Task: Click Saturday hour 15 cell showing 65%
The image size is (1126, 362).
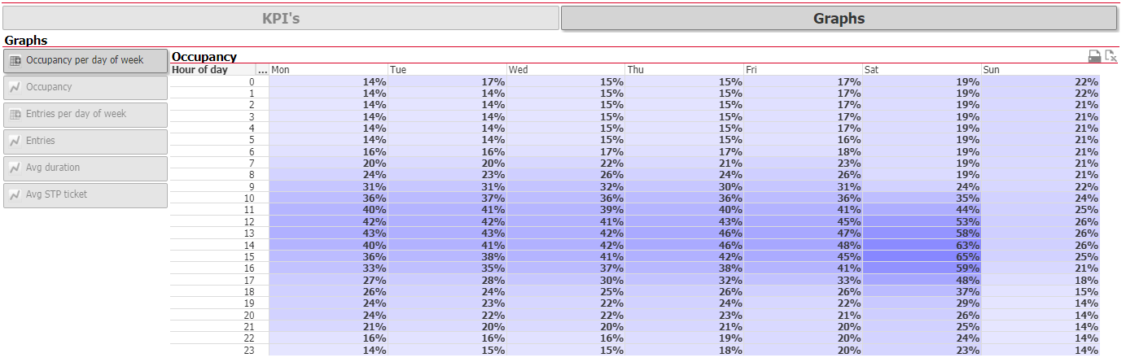Action: point(922,256)
